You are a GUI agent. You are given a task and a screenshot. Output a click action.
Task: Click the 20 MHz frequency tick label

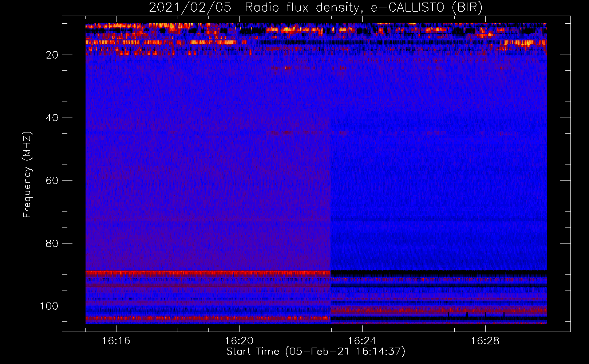(52, 55)
